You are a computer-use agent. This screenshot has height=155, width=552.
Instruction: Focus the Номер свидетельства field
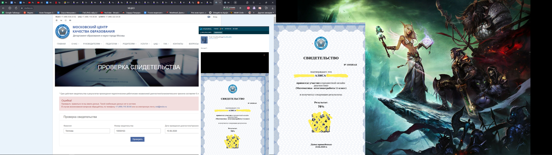(137, 131)
